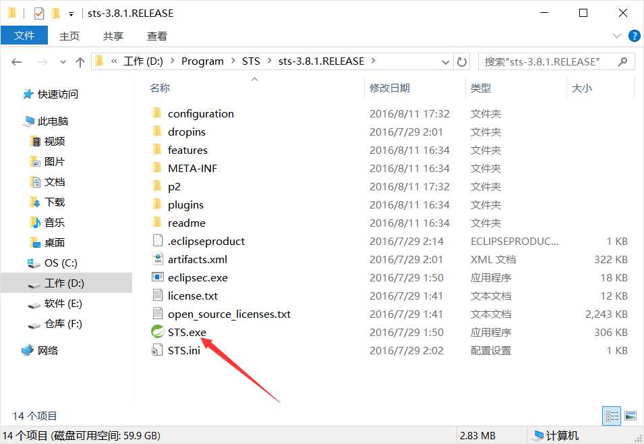Viewport: 644px width, 444px height.
Task: Select 快速访问 in the navigation pane
Action: pos(50,94)
